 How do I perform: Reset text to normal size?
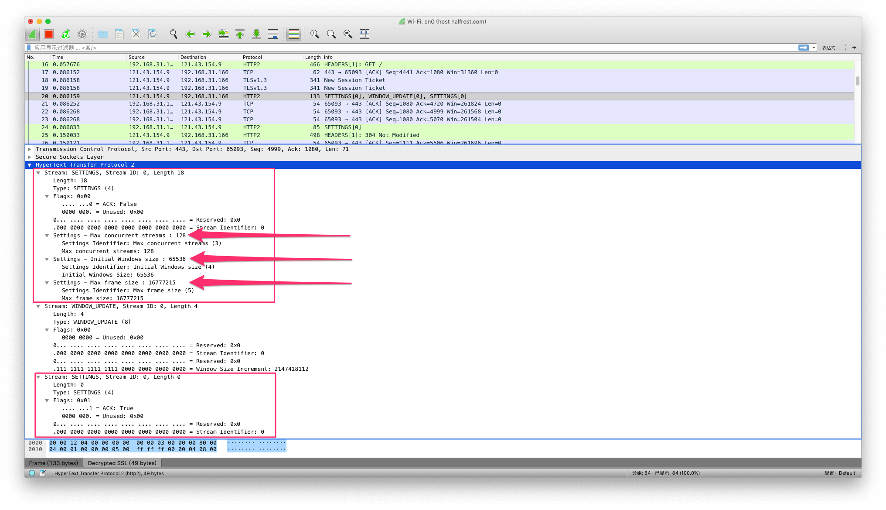[x=348, y=34]
